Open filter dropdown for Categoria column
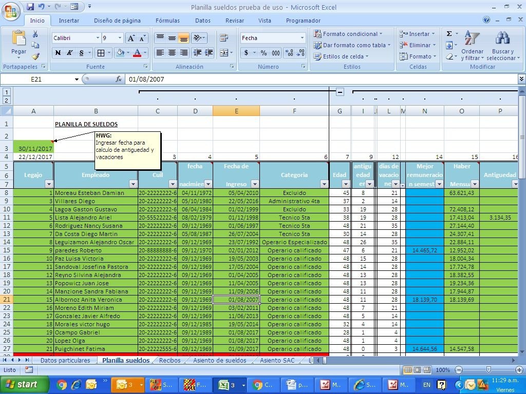The height and width of the screenshot is (394, 526). pyautogui.click(x=324, y=184)
